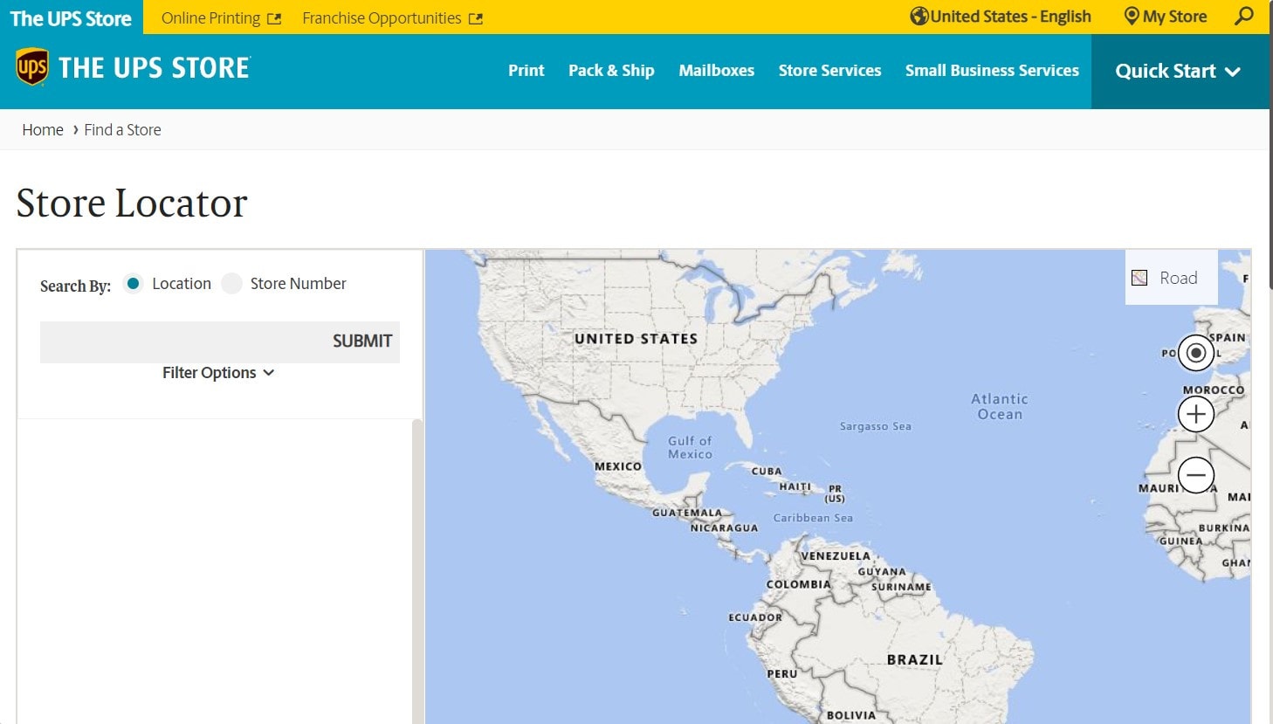
Task: Open the Mailboxes menu
Action: coord(717,71)
